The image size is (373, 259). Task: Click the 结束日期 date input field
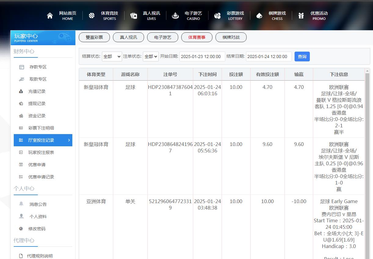coord(269,56)
